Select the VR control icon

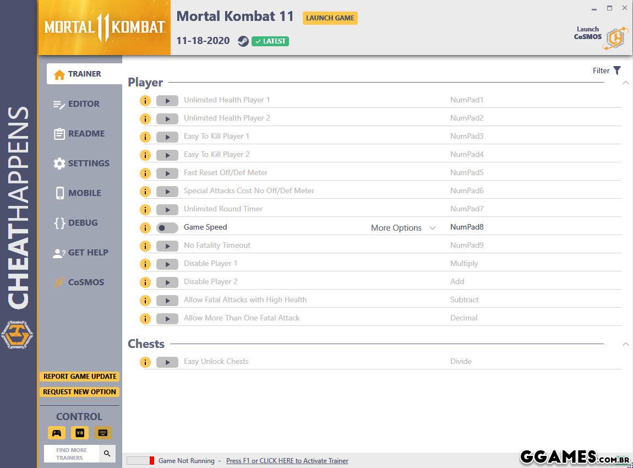(x=80, y=433)
